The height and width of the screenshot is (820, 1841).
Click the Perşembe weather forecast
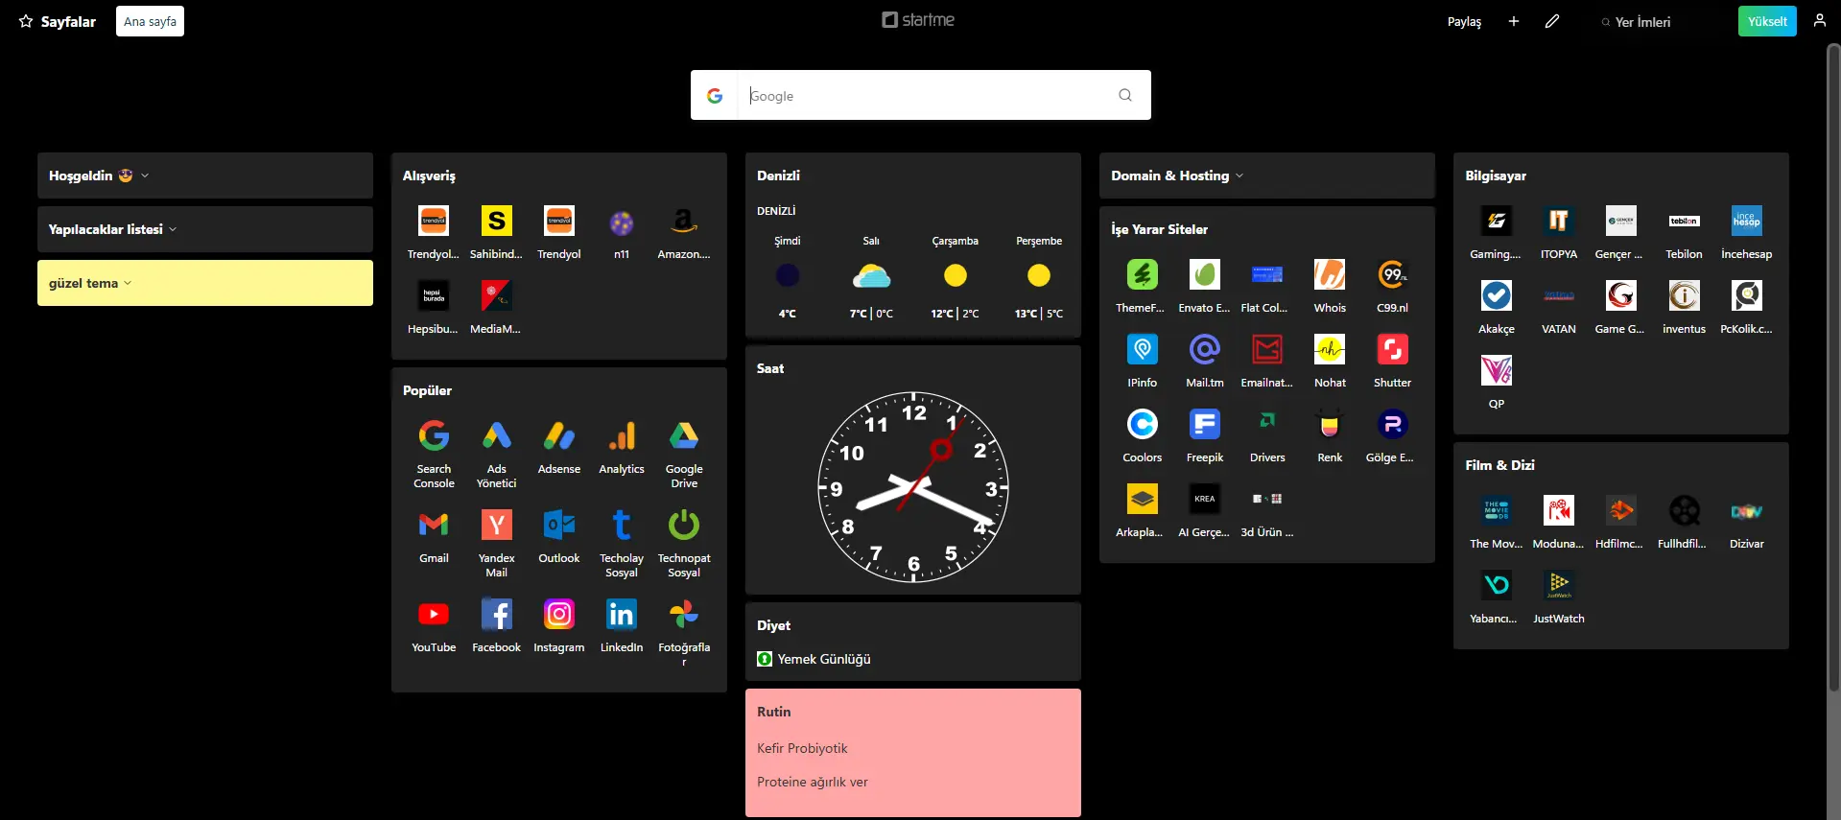click(1039, 277)
